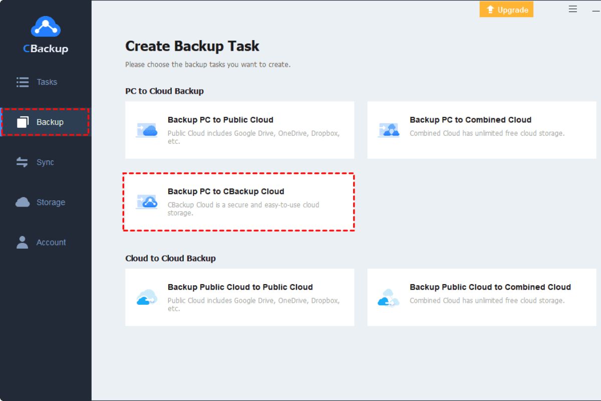Click PC Combined Cloud 'unlimited free' description
The height and width of the screenshot is (401, 601).
487,133
